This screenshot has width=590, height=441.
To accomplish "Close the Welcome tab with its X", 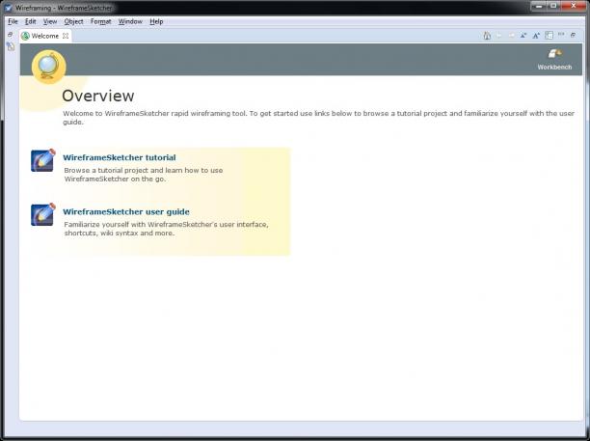I will click(66, 36).
